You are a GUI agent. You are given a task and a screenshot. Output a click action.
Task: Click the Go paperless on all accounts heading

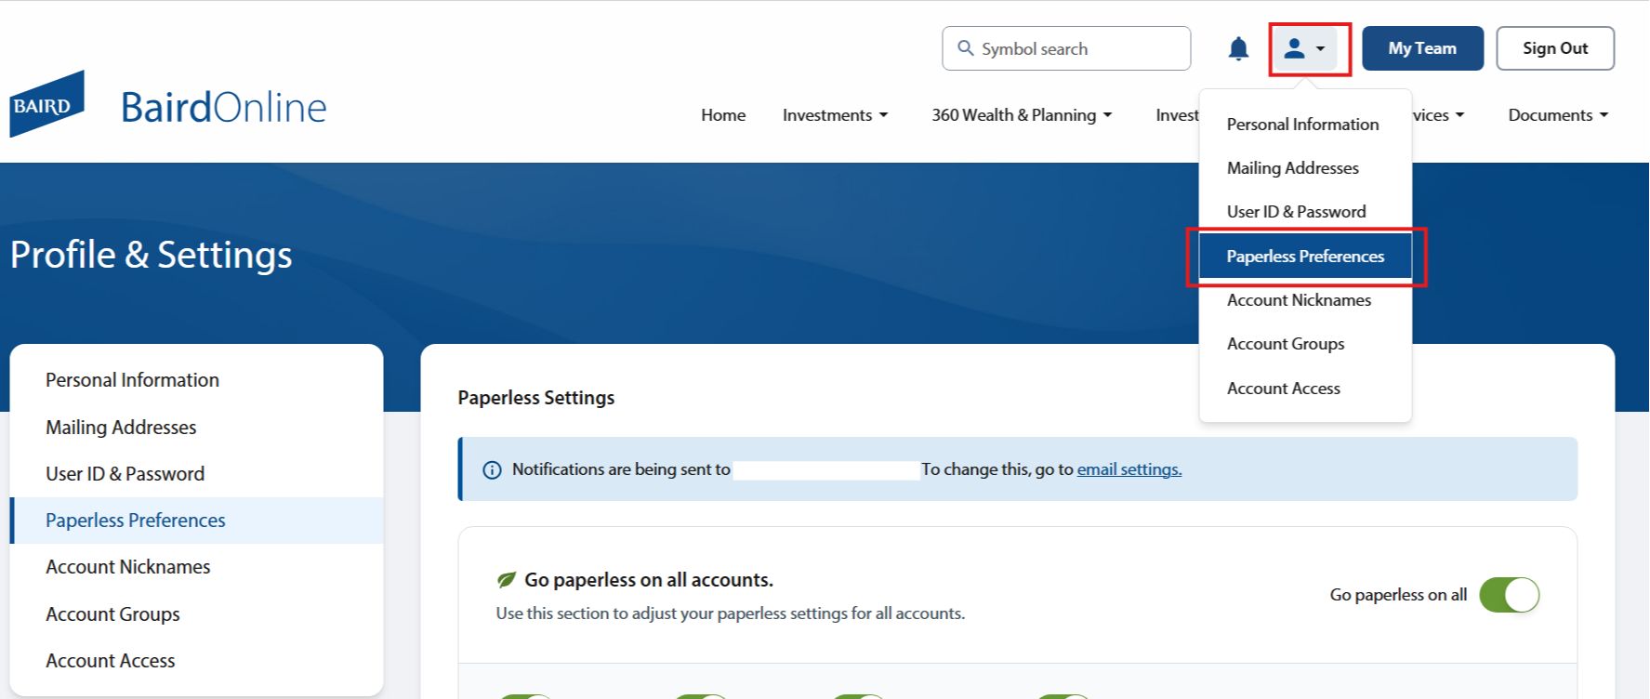point(649,580)
